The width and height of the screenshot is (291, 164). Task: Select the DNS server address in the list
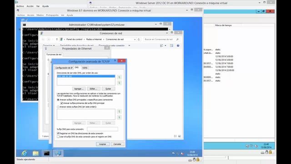[x=86, y=76]
